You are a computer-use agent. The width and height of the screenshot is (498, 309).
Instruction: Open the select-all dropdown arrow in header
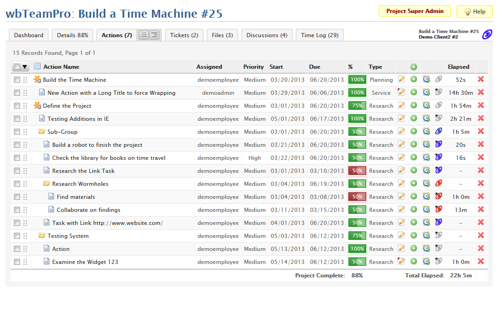[25, 67]
